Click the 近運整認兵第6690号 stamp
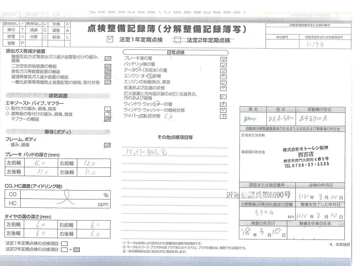 [x=258, y=195]
